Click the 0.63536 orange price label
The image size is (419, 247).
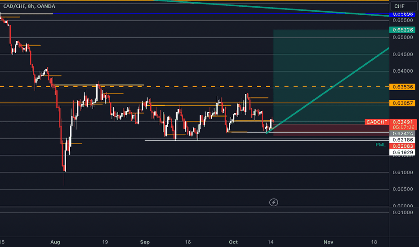pos(402,87)
